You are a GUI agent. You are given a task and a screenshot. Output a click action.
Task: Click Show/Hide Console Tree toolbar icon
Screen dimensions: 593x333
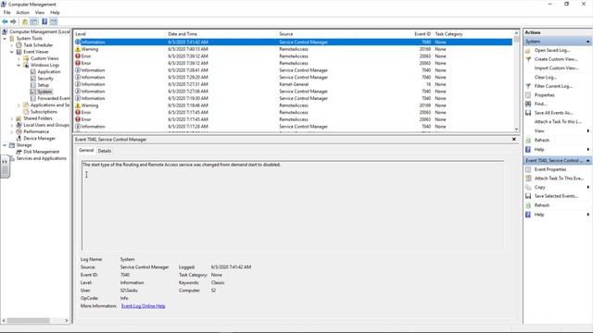pos(34,22)
